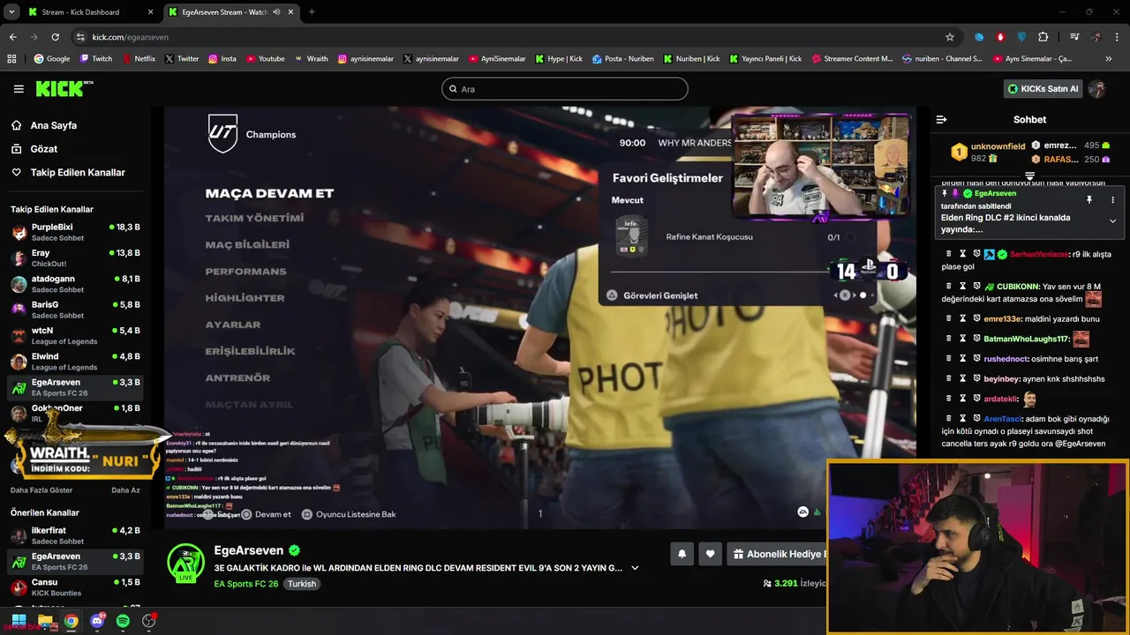
Task: Open user profile avatar in Kick header
Action: point(1097,89)
